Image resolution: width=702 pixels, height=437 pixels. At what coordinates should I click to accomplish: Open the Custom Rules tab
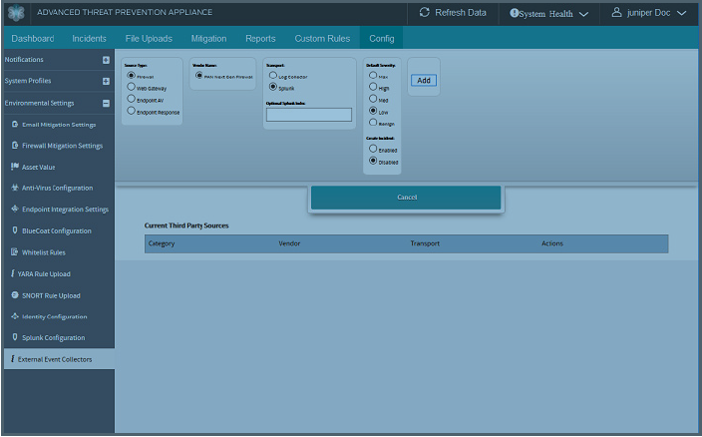click(322, 39)
